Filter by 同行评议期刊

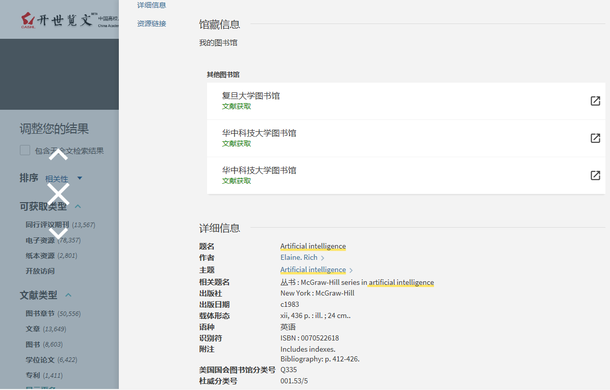47,225
